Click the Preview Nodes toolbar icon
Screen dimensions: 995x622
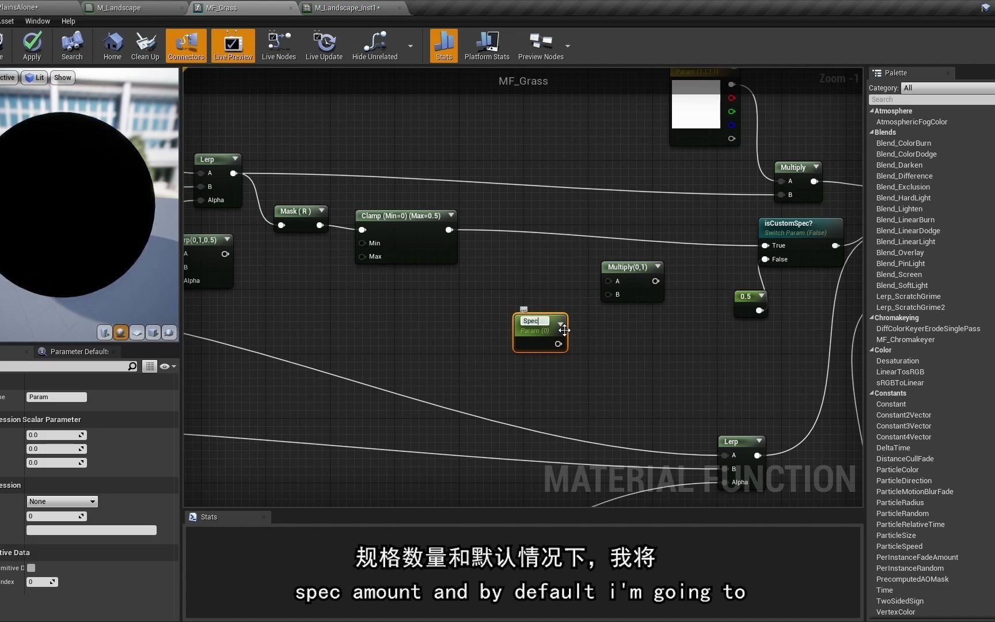[540, 46]
